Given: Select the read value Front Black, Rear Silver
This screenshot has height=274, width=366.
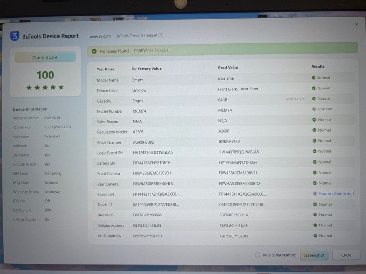Looking at the screenshot, I should pyautogui.click(x=238, y=89).
